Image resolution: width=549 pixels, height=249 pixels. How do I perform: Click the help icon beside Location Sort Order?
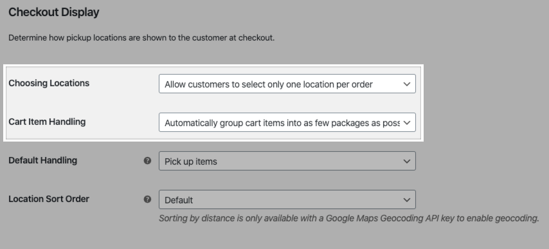coord(147,199)
